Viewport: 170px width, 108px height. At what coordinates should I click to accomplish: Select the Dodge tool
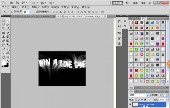point(8,44)
